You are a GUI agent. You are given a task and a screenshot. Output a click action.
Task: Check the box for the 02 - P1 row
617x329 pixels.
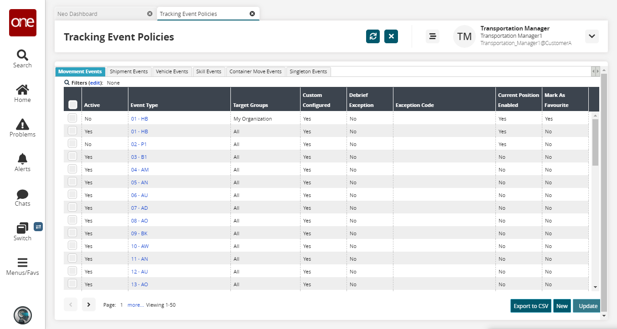(x=72, y=143)
